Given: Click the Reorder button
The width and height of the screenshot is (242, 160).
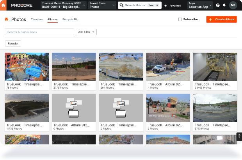Looking at the screenshot, I should (x=13, y=43).
